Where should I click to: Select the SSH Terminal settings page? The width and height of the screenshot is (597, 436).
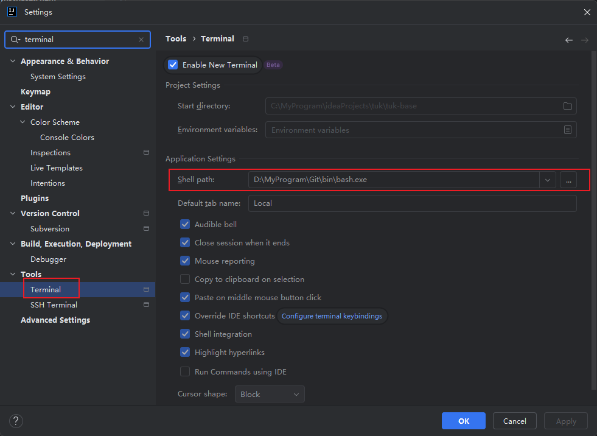point(54,305)
